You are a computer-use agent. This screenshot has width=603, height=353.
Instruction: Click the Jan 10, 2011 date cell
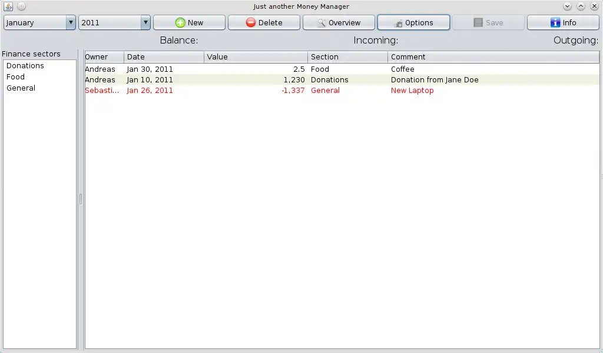tap(164, 80)
